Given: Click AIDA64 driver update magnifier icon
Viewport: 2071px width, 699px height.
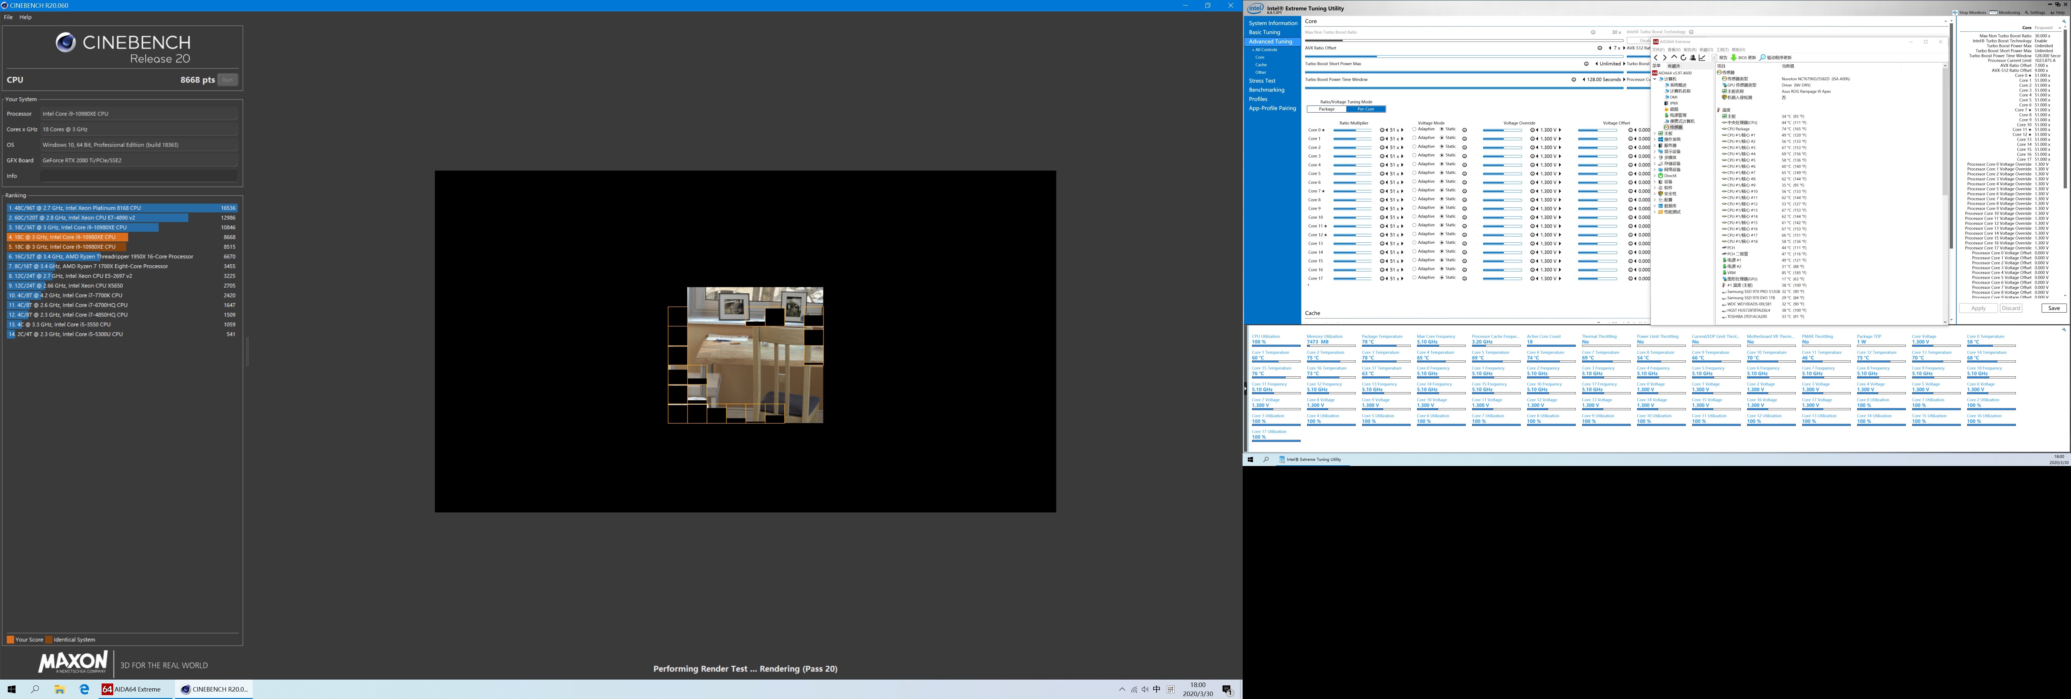Looking at the screenshot, I should pyautogui.click(x=1762, y=58).
